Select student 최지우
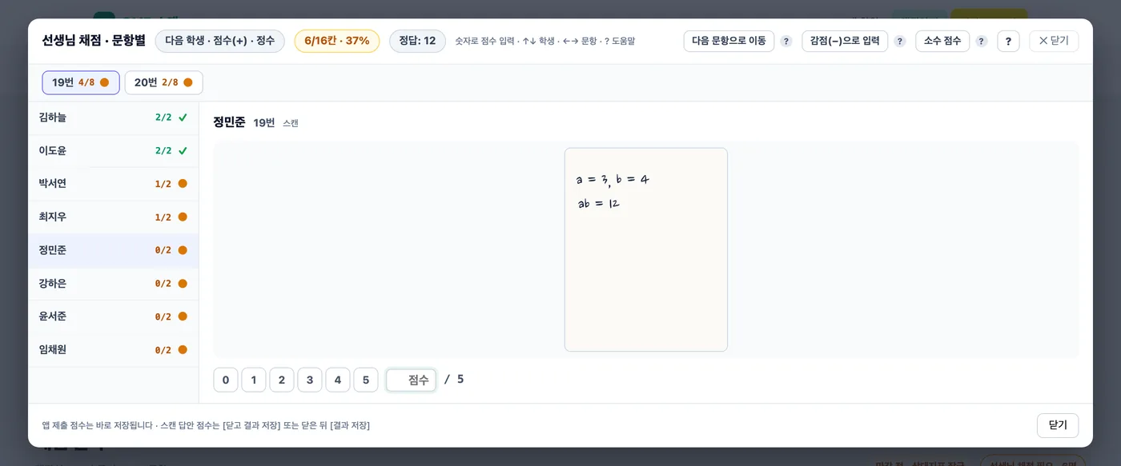 113,217
